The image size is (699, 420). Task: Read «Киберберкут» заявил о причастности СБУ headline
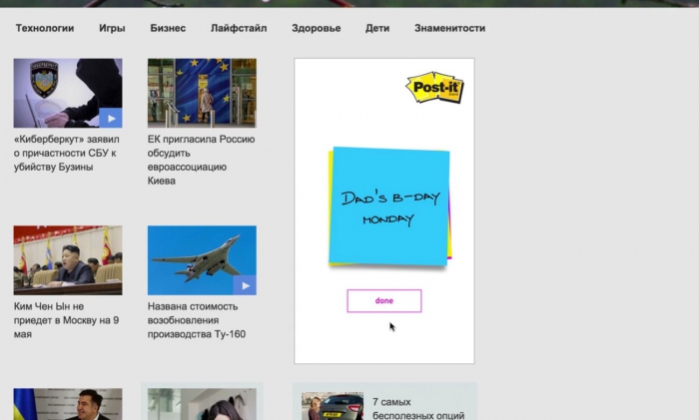tap(67, 153)
